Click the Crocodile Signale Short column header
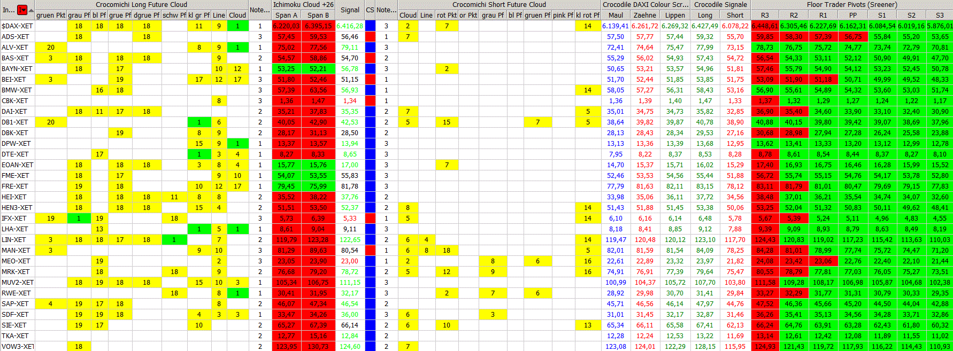This screenshot has height=351, width=953. [735, 15]
